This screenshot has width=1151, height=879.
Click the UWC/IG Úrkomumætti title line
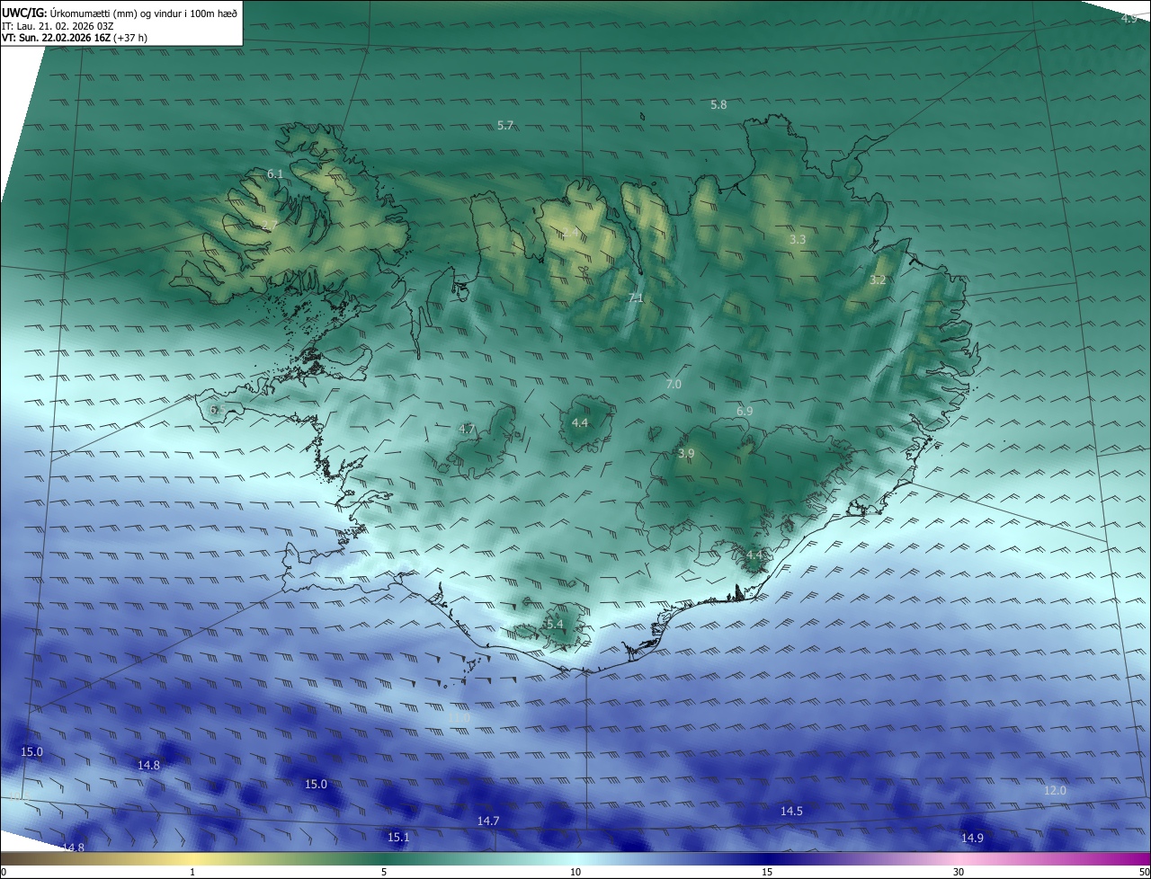click(120, 13)
